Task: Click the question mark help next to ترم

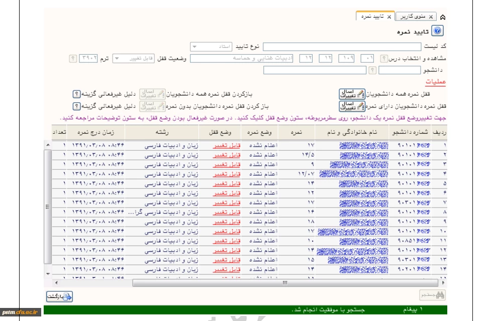Action: tap(73, 58)
